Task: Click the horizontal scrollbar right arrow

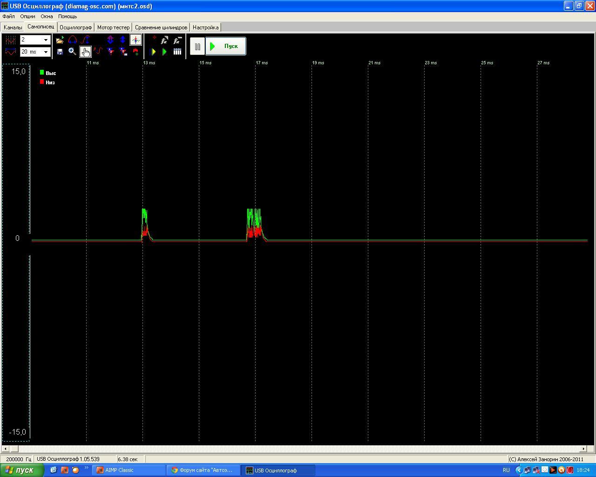Action: click(x=583, y=449)
